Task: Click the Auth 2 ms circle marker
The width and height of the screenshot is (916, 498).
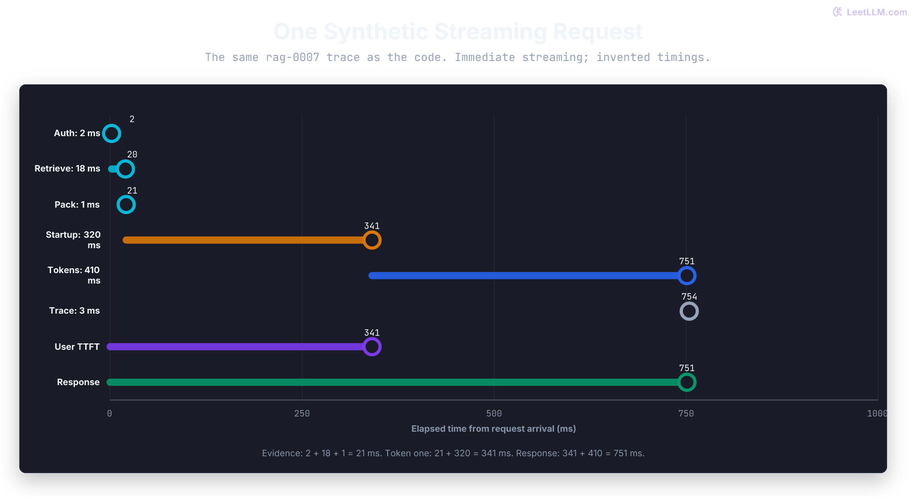Action: [x=112, y=133]
